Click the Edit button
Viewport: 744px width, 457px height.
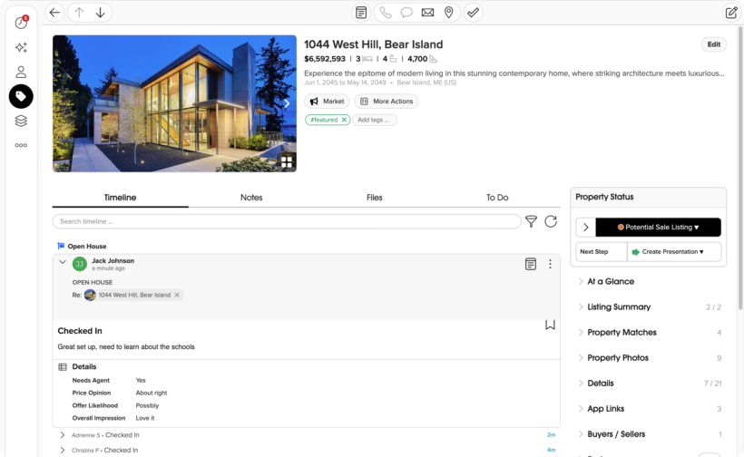(714, 44)
